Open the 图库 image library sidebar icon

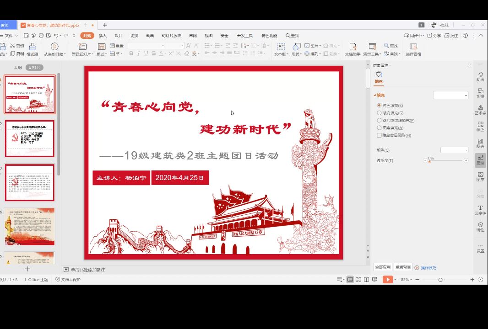pyautogui.click(x=480, y=175)
